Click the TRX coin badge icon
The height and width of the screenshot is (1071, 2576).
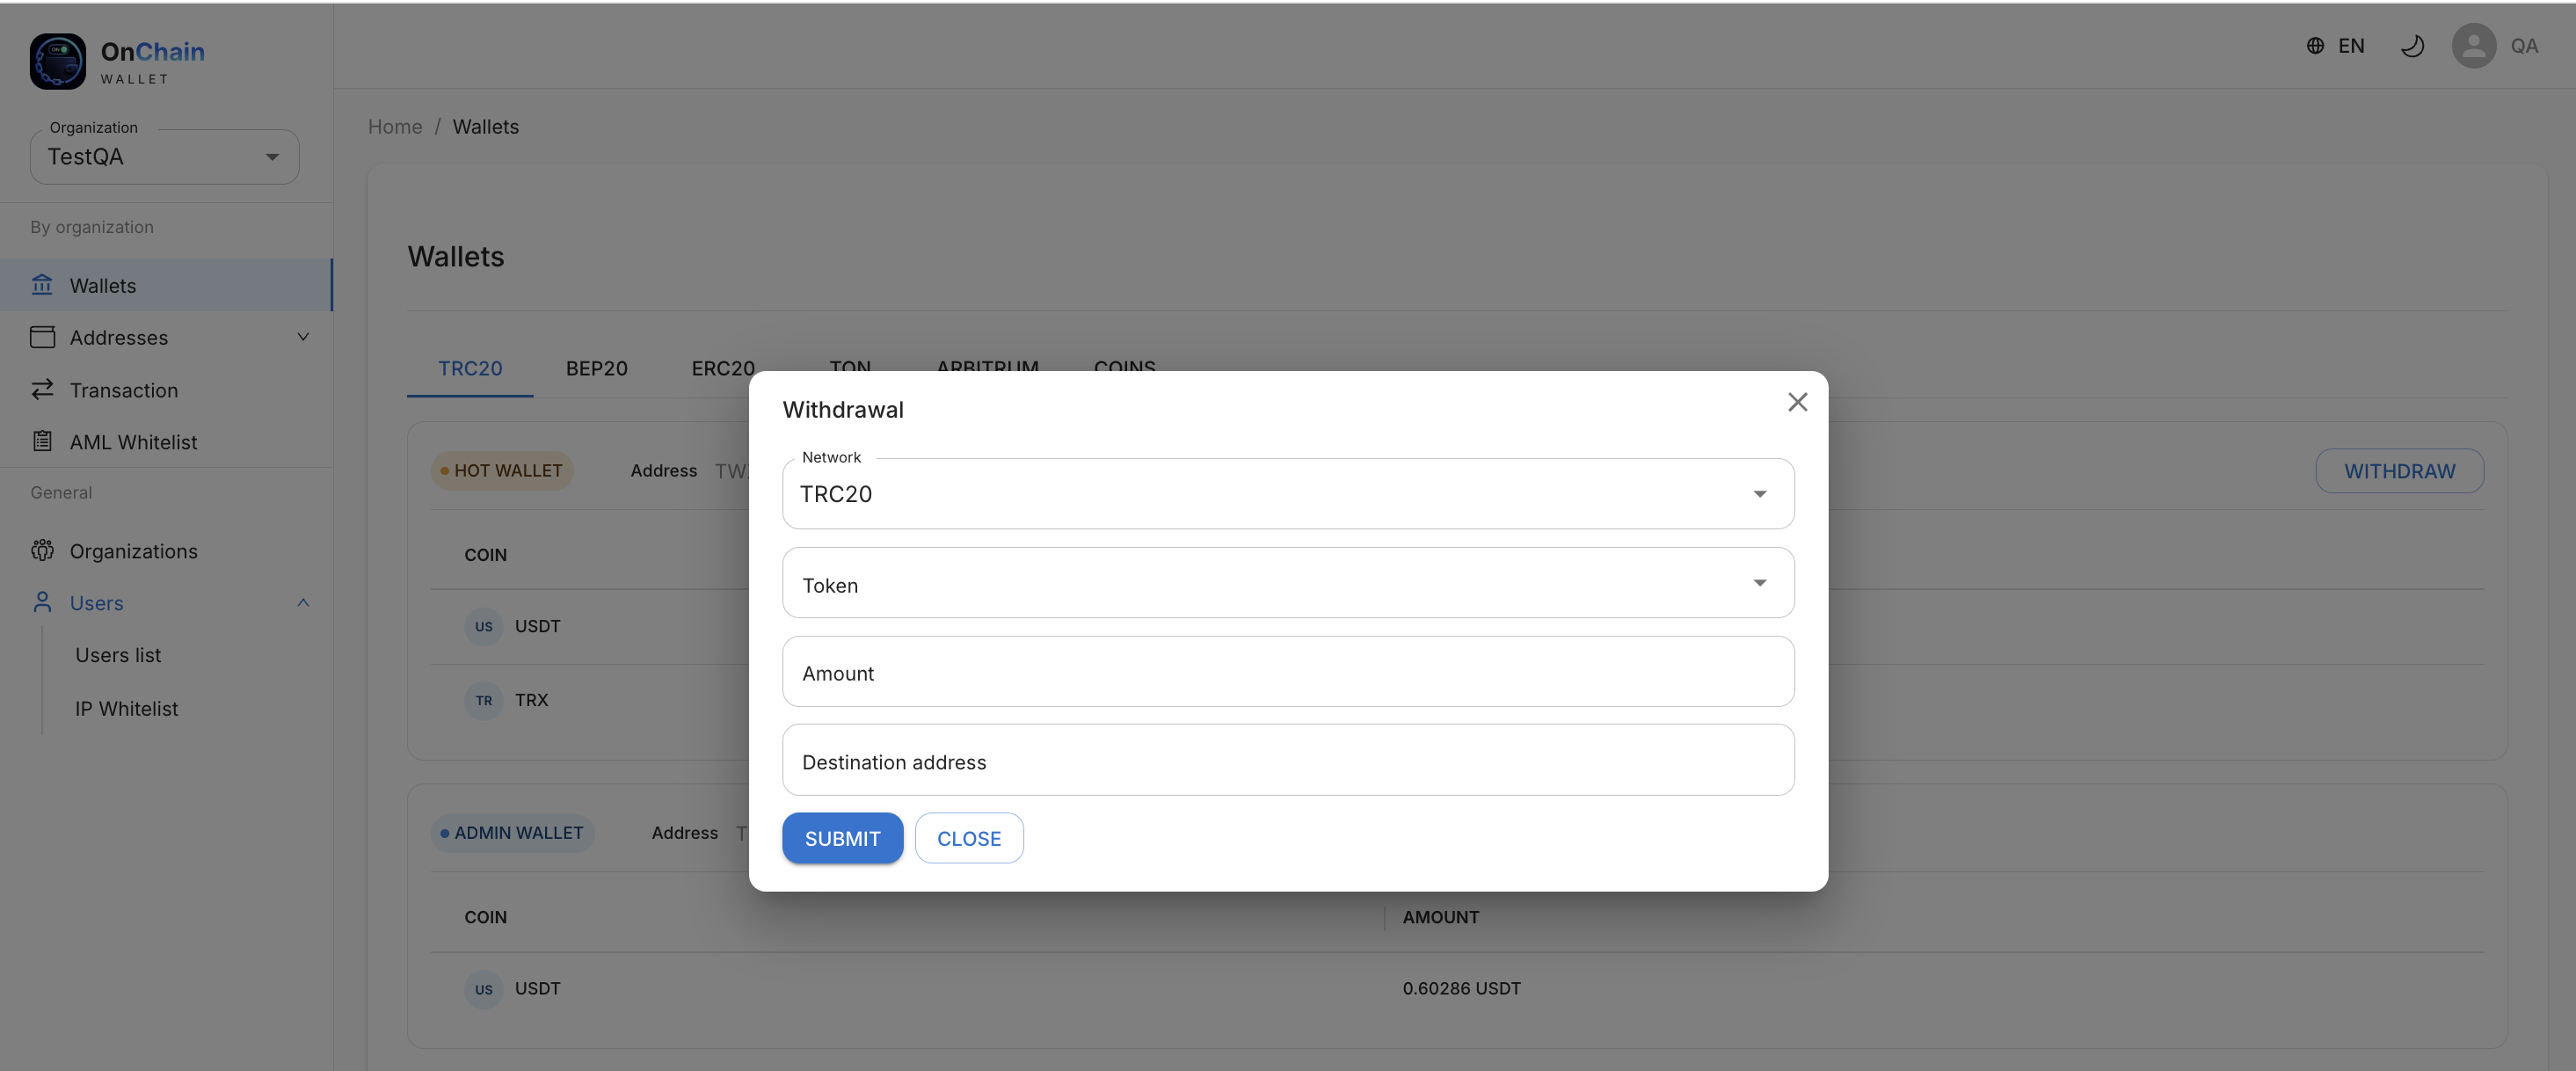484,700
